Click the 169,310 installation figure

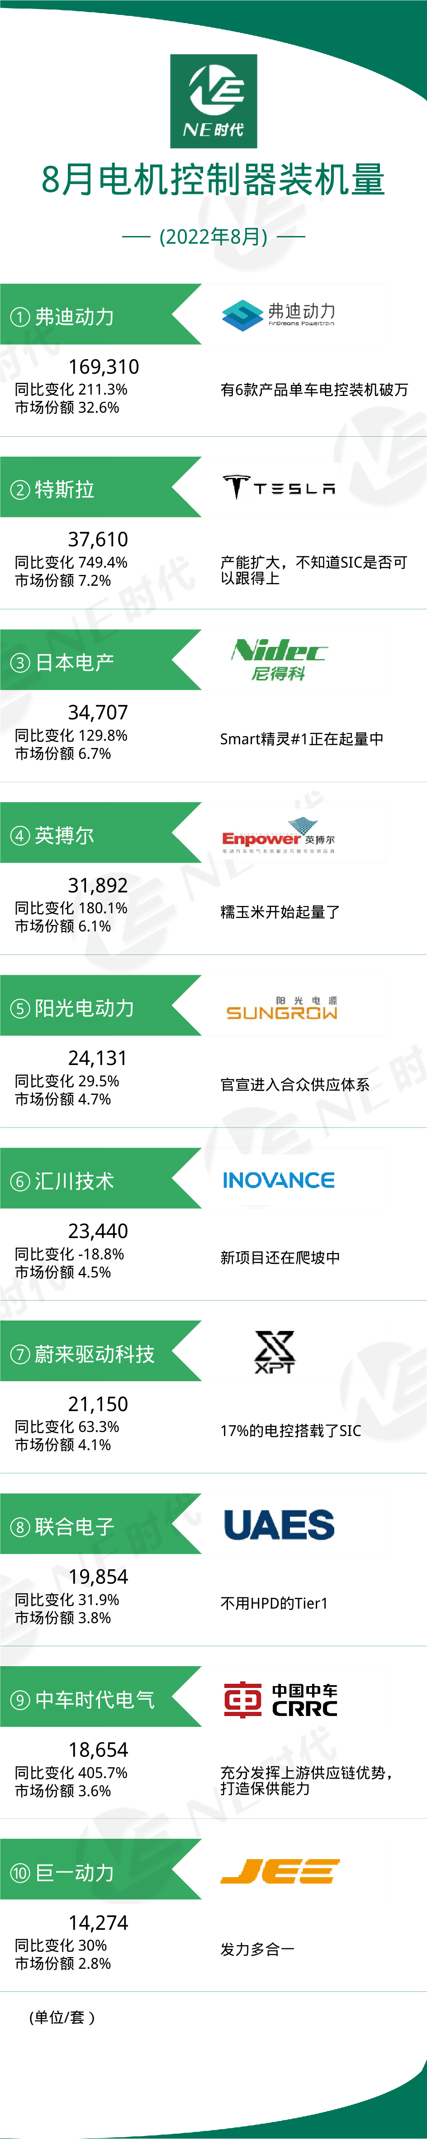pos(104,366)
